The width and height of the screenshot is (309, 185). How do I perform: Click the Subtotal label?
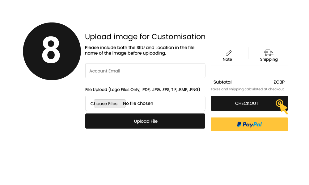222,82
